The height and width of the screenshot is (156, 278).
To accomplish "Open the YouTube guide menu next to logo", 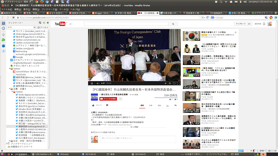I will (71, 24).
